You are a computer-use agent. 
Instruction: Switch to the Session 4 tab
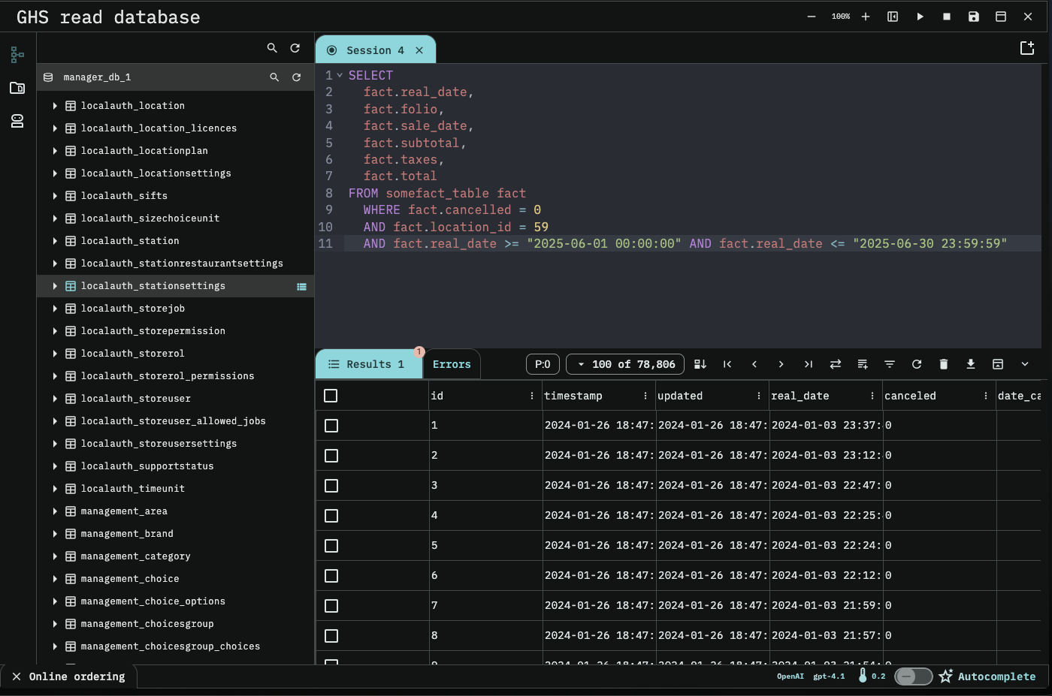pos(375,50)
